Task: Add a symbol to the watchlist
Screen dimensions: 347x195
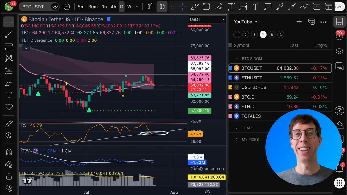Action: (299, 22)
